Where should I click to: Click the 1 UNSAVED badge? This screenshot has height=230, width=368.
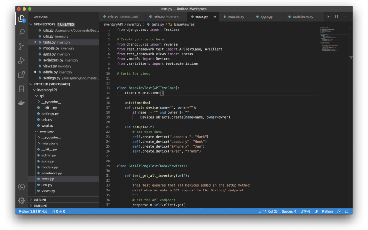(x=66, y=24)
